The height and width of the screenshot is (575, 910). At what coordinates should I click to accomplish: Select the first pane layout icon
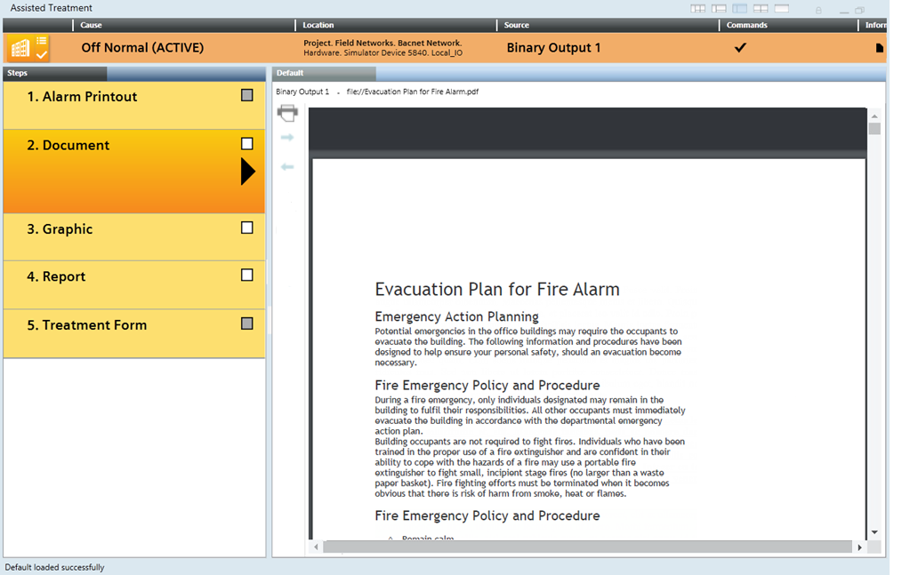click(698, 9)
